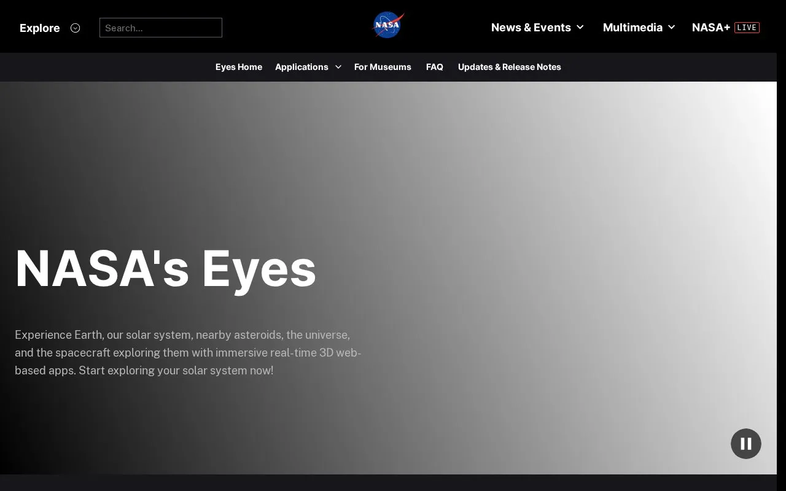Expand the Applications submenu

(x=308, y=67)
